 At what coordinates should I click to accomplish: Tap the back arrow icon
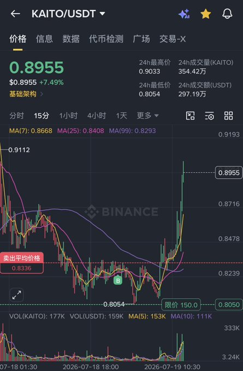[x=15, y=14]
